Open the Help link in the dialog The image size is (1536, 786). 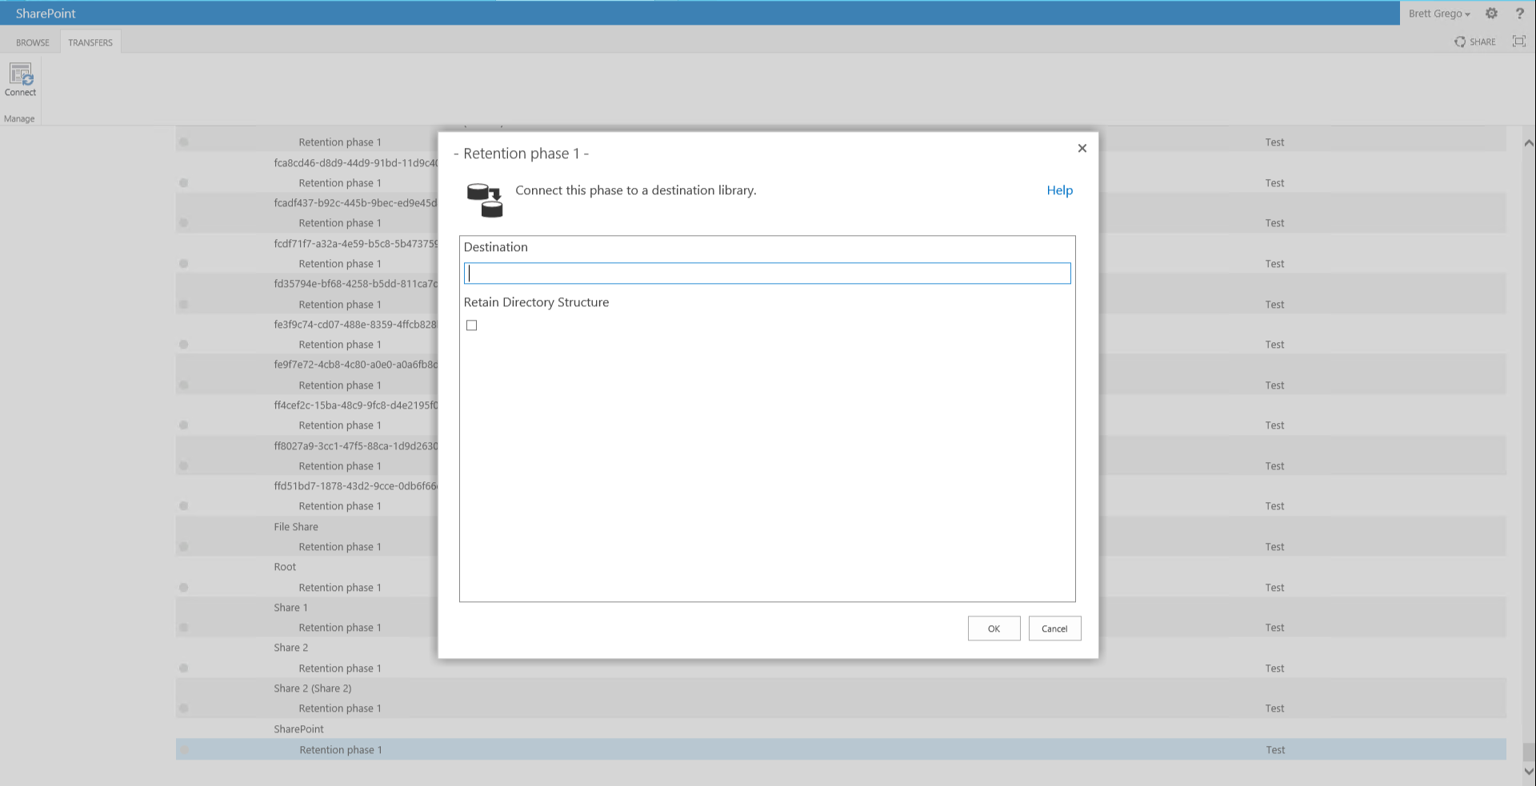click(1059, 190)
